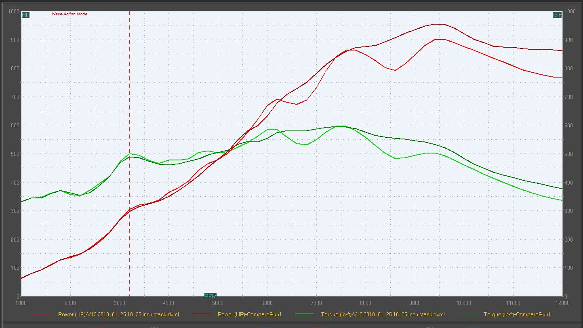The image size is (583, 328).
Task: Select the Power (HP)-V12 stack.dxml legend label
Action: tap(118, 314)
